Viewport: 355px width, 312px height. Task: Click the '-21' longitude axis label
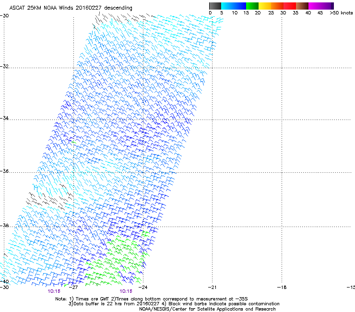[212, 288]
